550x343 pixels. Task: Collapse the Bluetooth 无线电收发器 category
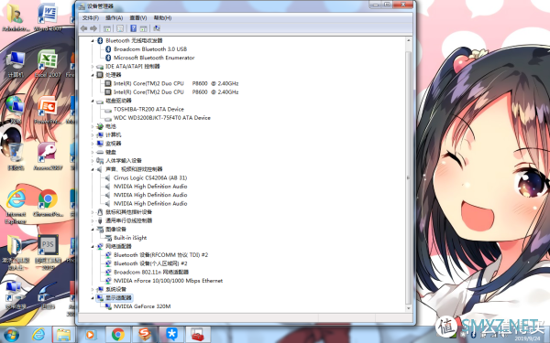coord(93,40)
